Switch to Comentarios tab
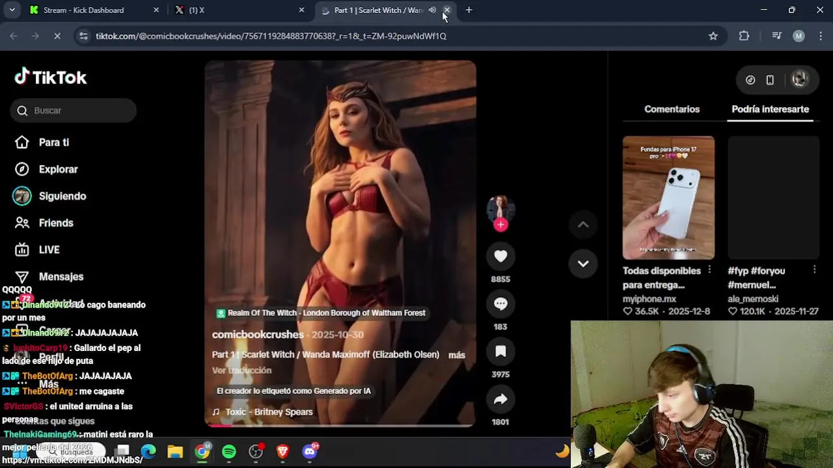 pyautogui.click(x=672, y=109)
